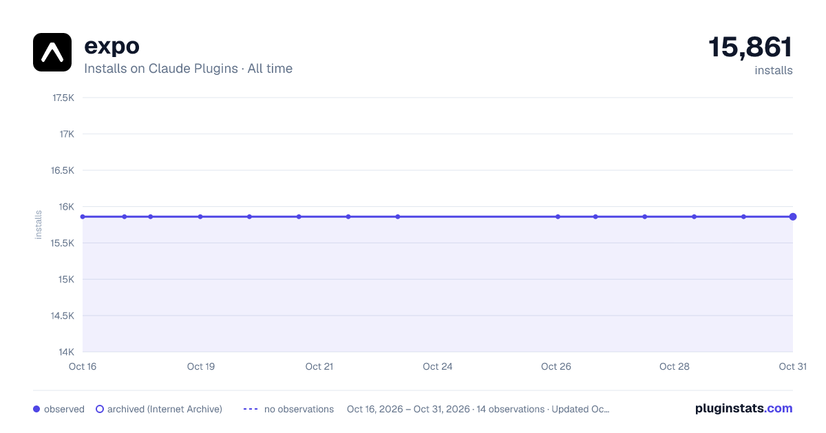
Task: Click the 'installs' label under 15,861
Action: pos(774,70)
